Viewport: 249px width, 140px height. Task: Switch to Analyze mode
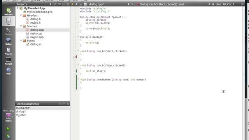[x=9, y=61]
